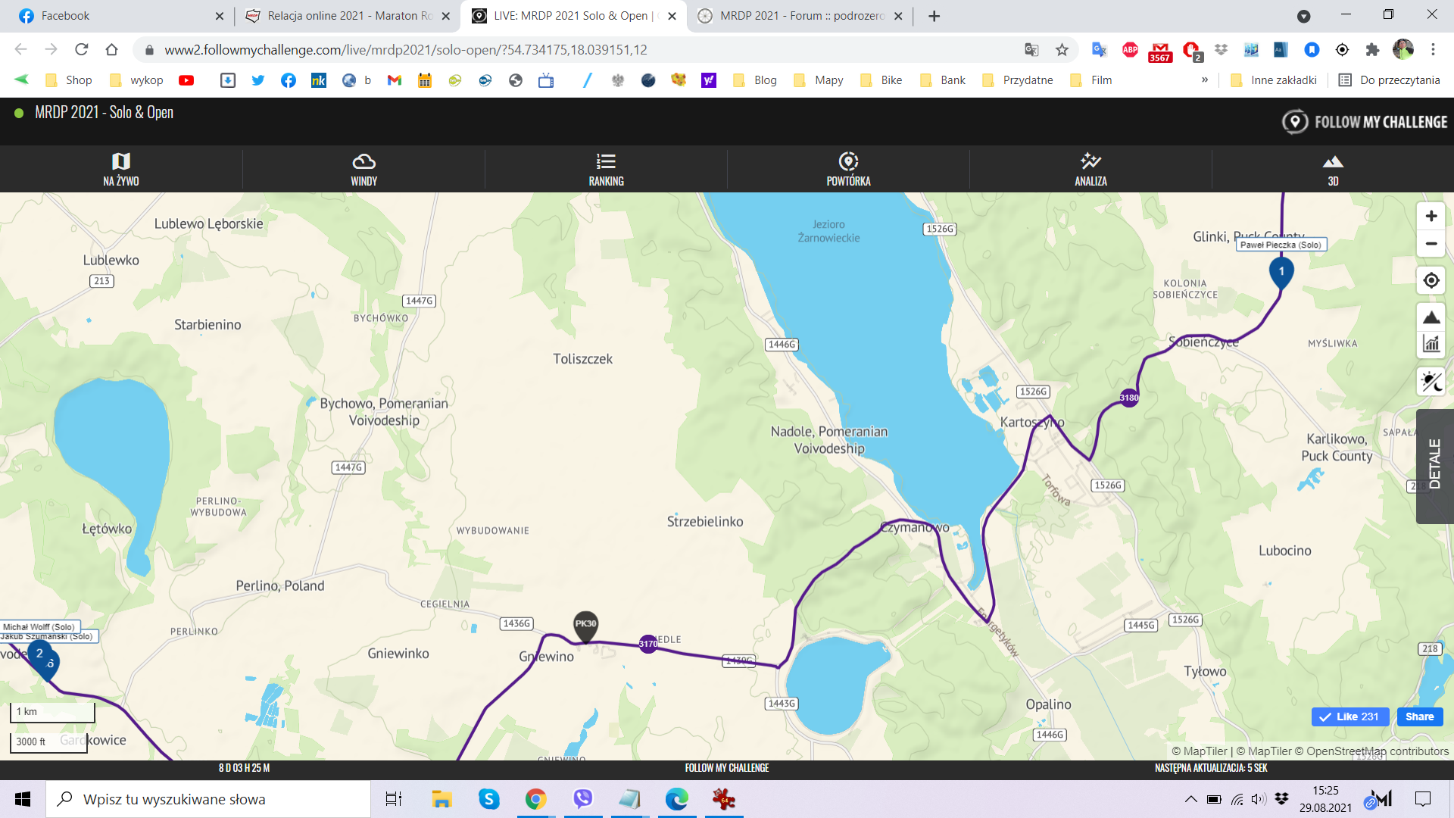Open the elevation chart map control
The image size is (1454, 818).
pos(1431,344)
